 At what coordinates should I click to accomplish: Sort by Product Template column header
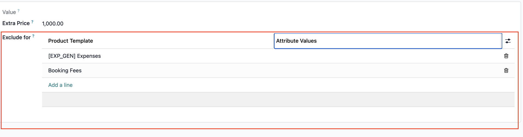point(71,41)
